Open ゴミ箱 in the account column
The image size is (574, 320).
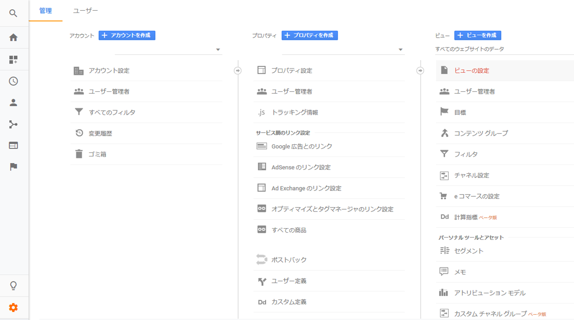click(97, 154)
